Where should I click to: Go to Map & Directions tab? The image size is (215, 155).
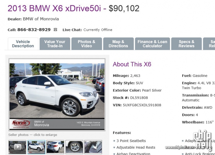118,44
